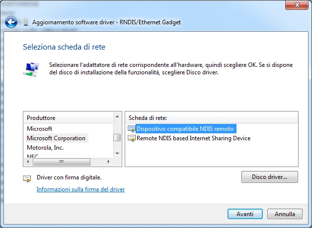Select Dispositivo compatibile NDIS remoto entry
Viewport: 312px width, 228px height.
tap(186, 129)
